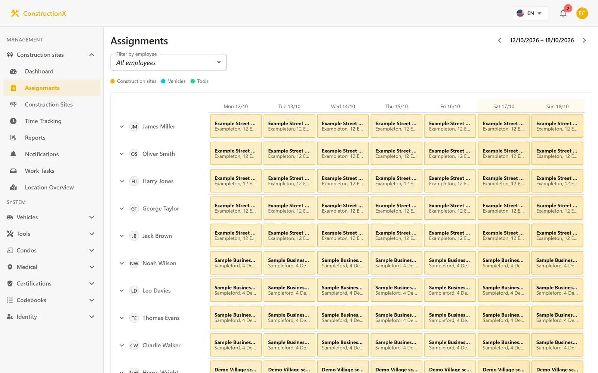This screenshot has width=598, height=373.
Task: Toggle Vehicles legend item
Action: point(173,81)
